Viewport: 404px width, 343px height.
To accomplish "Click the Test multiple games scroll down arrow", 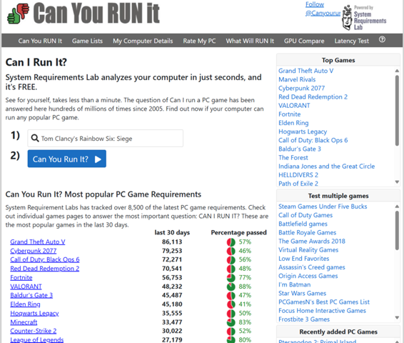I will click(x=397, y=318).
